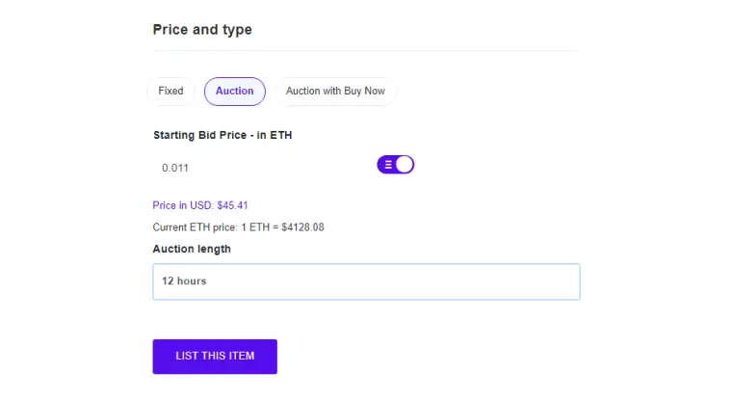Click the 0.011 bid amount text

[175, 168]
